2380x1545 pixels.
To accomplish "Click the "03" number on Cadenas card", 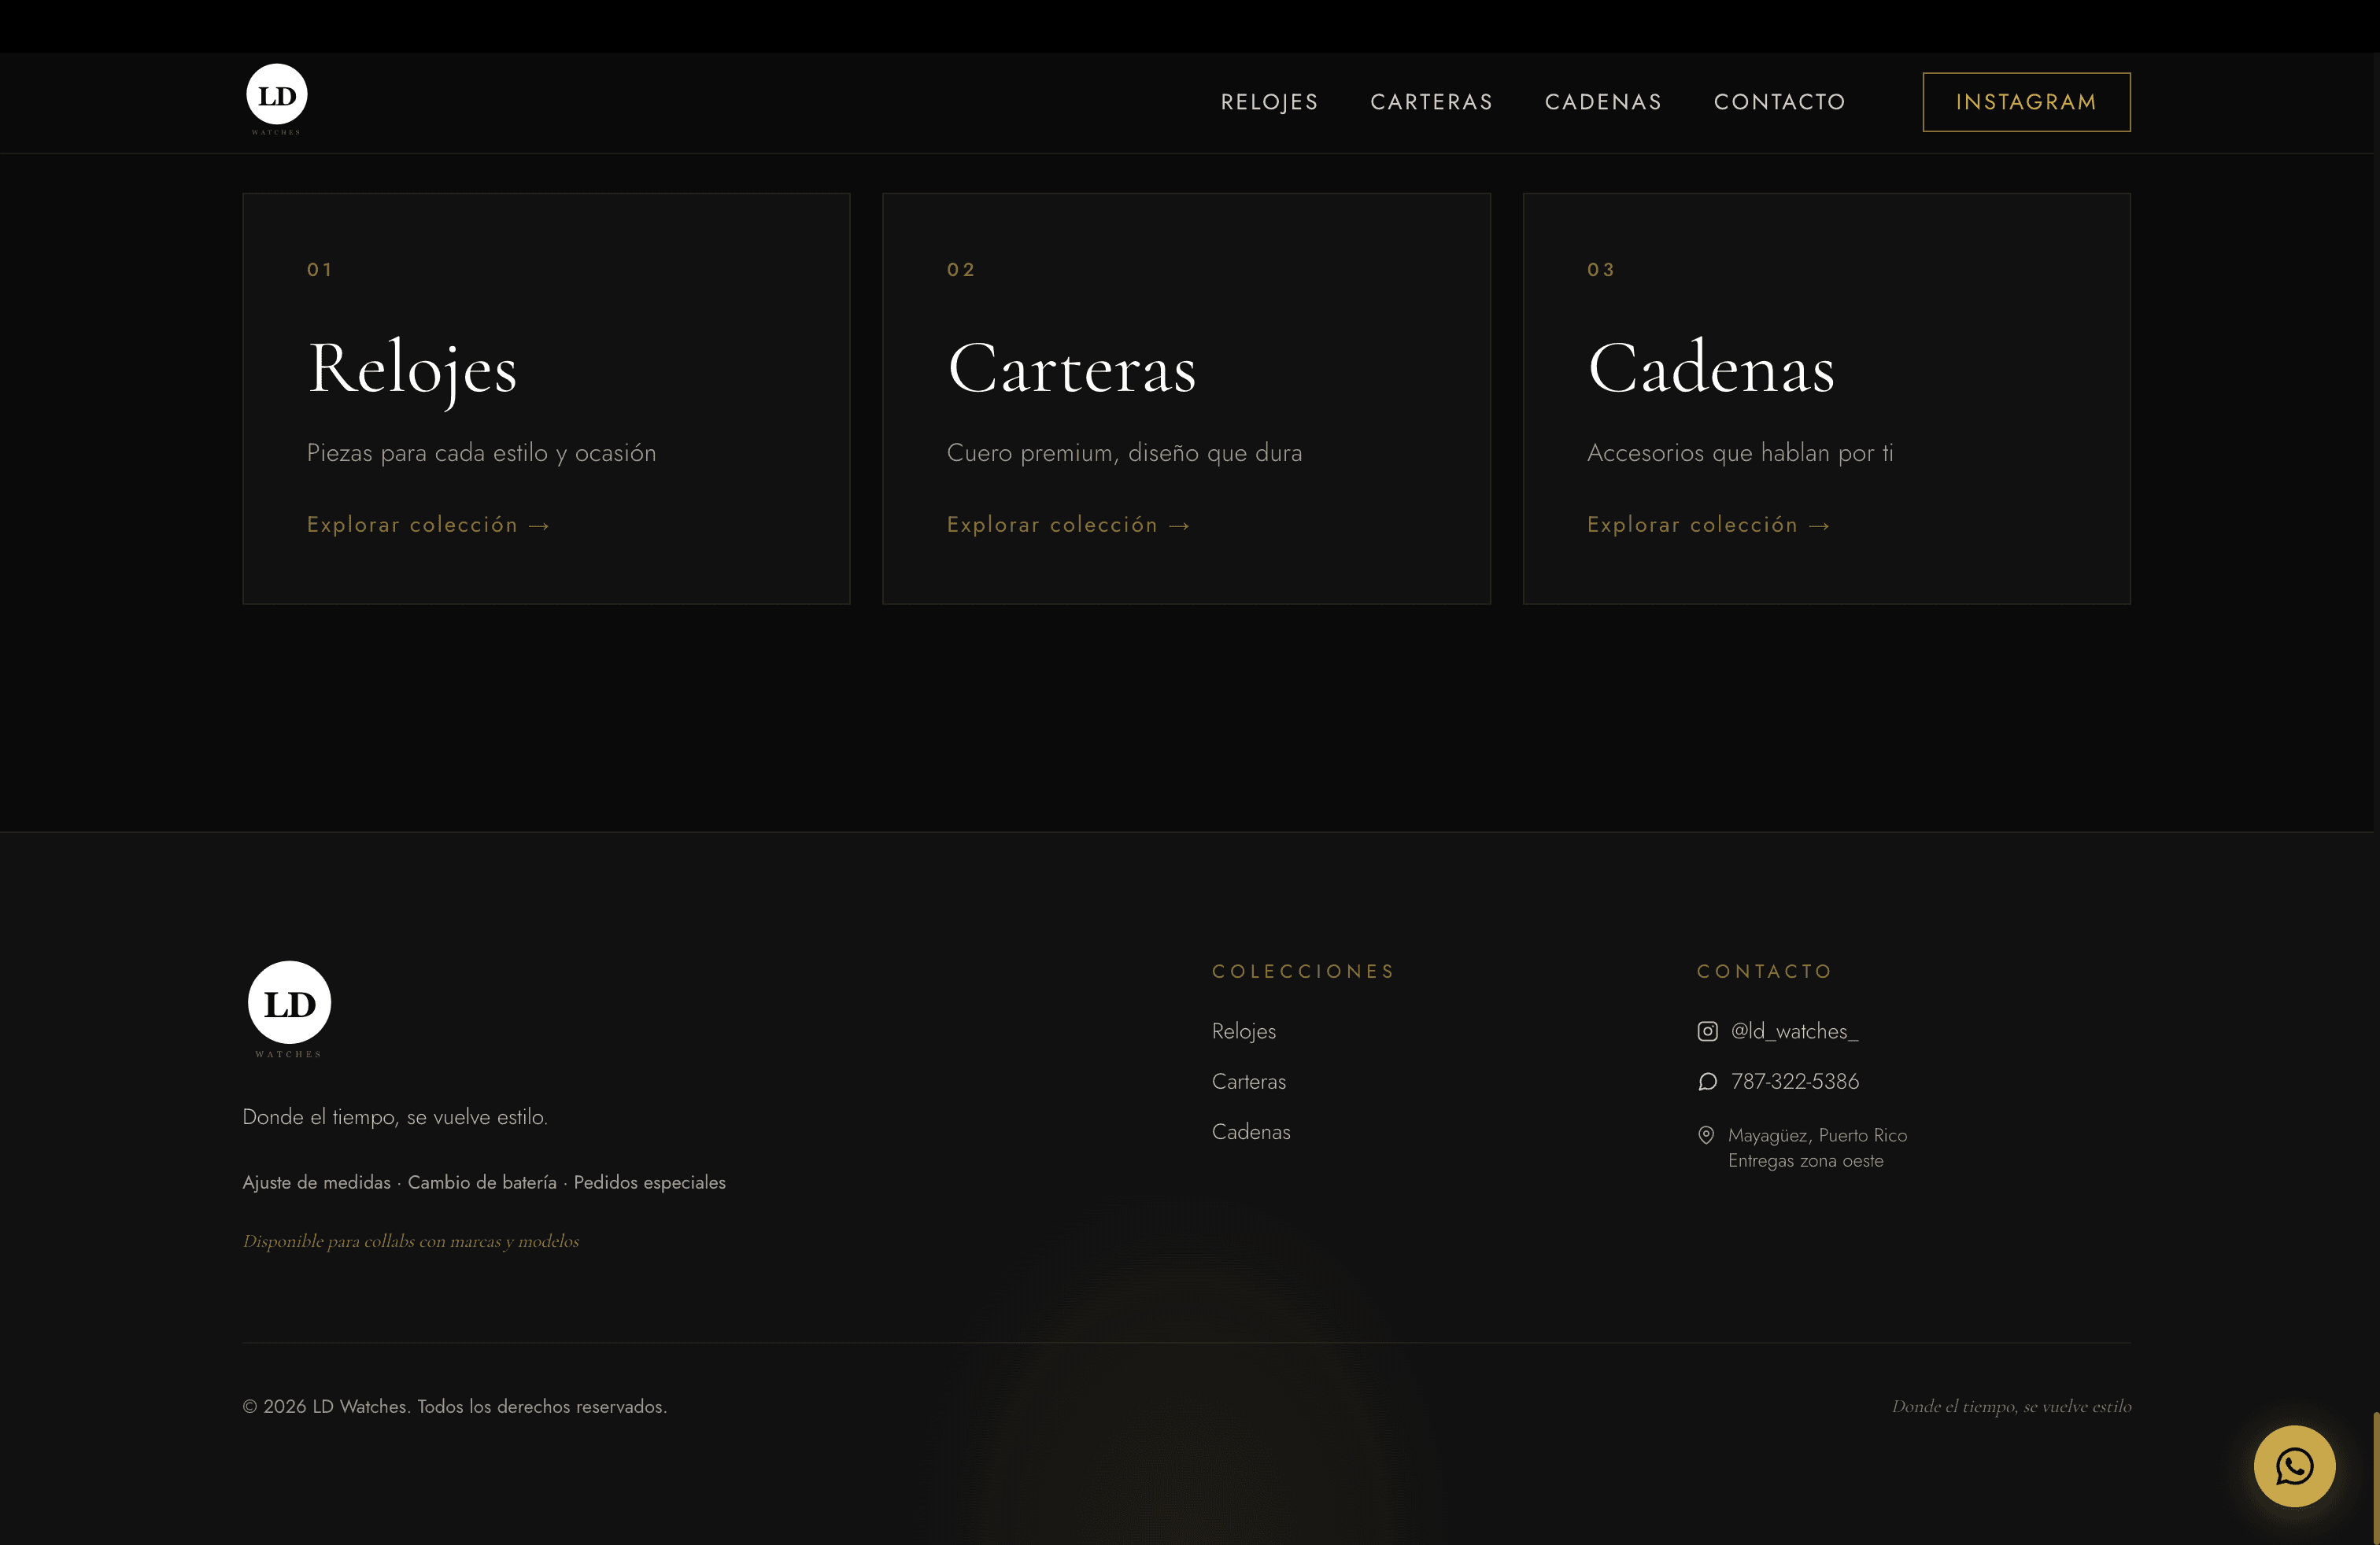I will click(1600, 270).
